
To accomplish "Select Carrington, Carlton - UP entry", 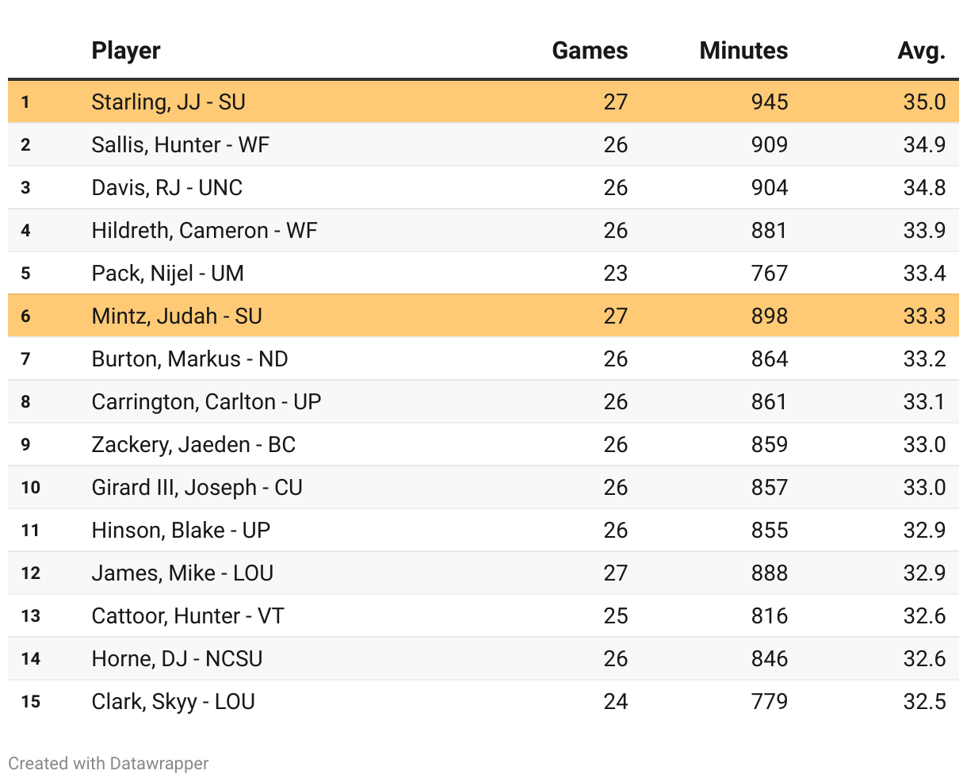I will pyautogui.click(x=206, y=401).
